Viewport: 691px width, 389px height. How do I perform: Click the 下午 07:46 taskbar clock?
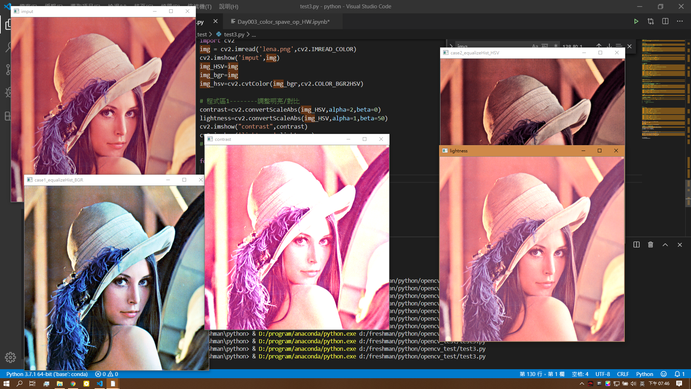pyautogui.click(x=659, y=384)
